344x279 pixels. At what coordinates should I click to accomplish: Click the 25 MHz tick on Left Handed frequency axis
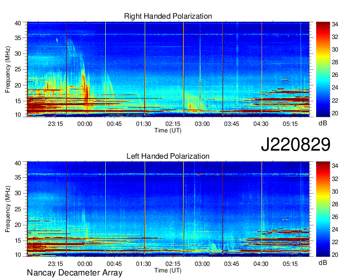click(x=18, y=209)
